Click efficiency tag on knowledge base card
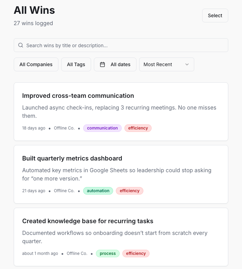Screen dimensions: 242x269 pos(136,254)
